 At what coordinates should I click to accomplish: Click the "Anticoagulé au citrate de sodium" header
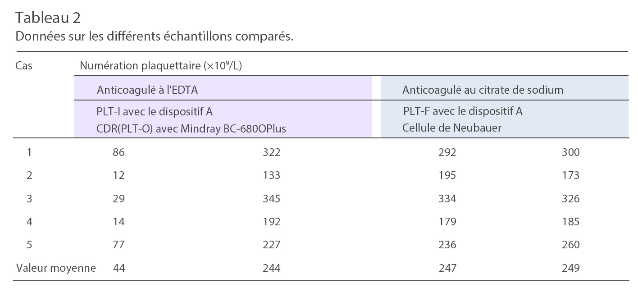click(483, 90)
